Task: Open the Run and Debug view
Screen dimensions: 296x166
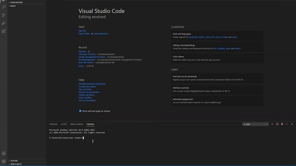Action: point(4,23)
